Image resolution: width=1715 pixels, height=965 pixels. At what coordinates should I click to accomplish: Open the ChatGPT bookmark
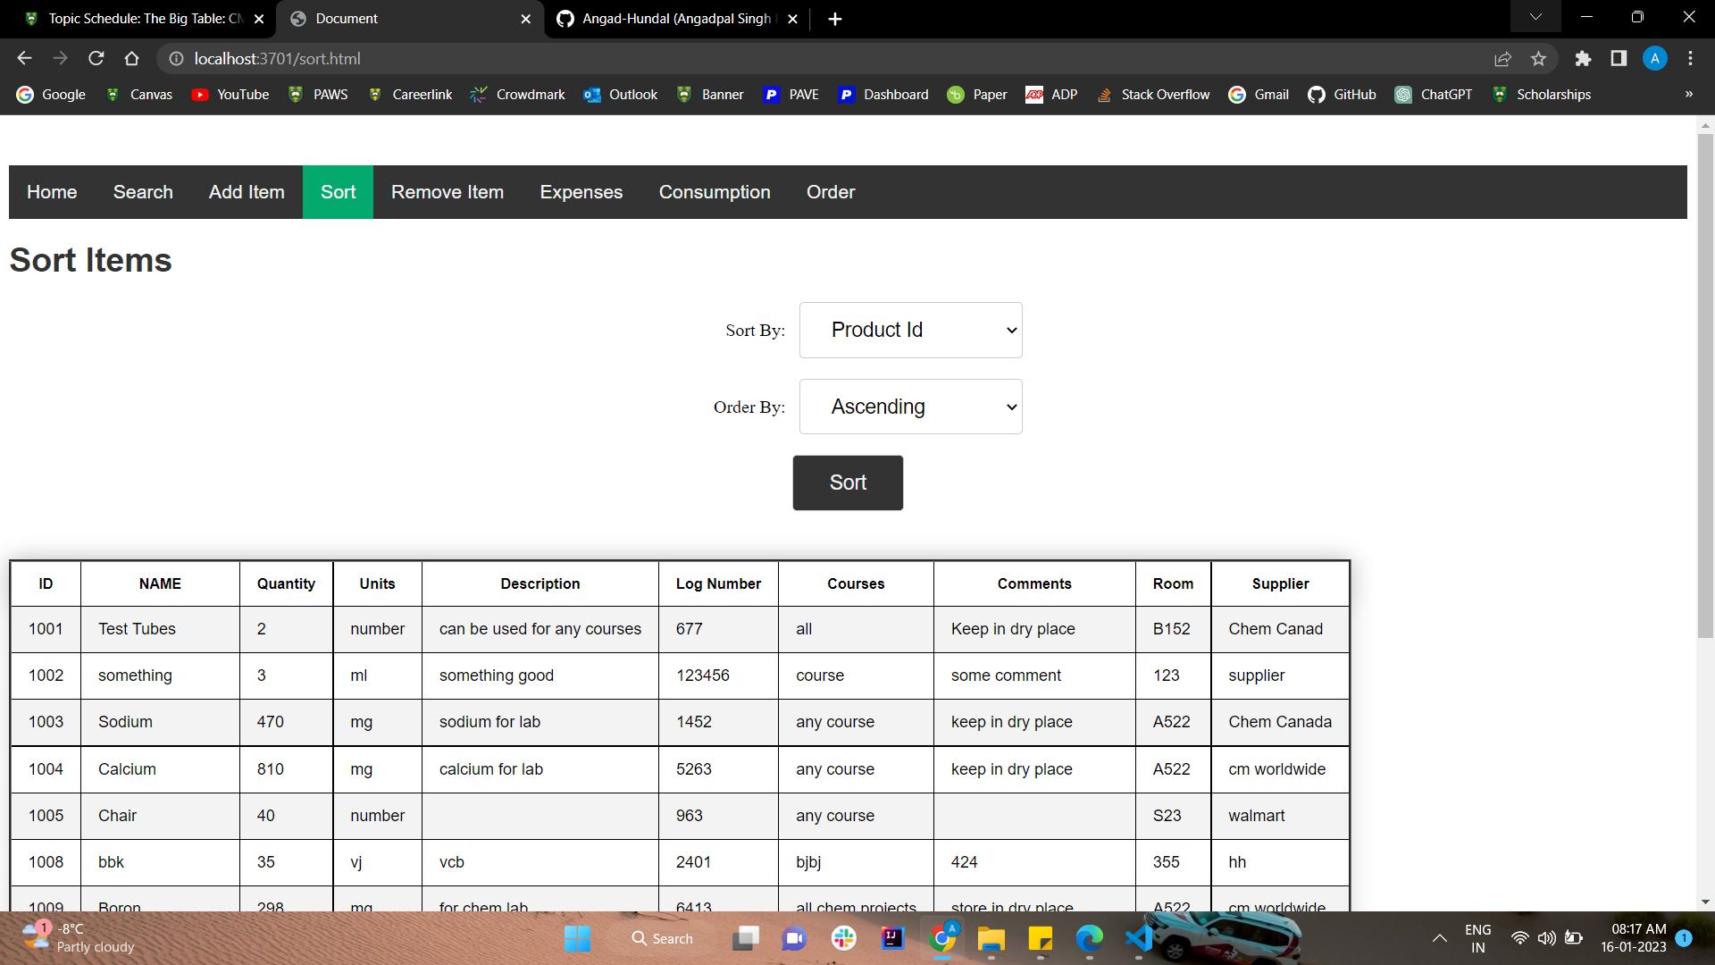tap(1433, 94)
